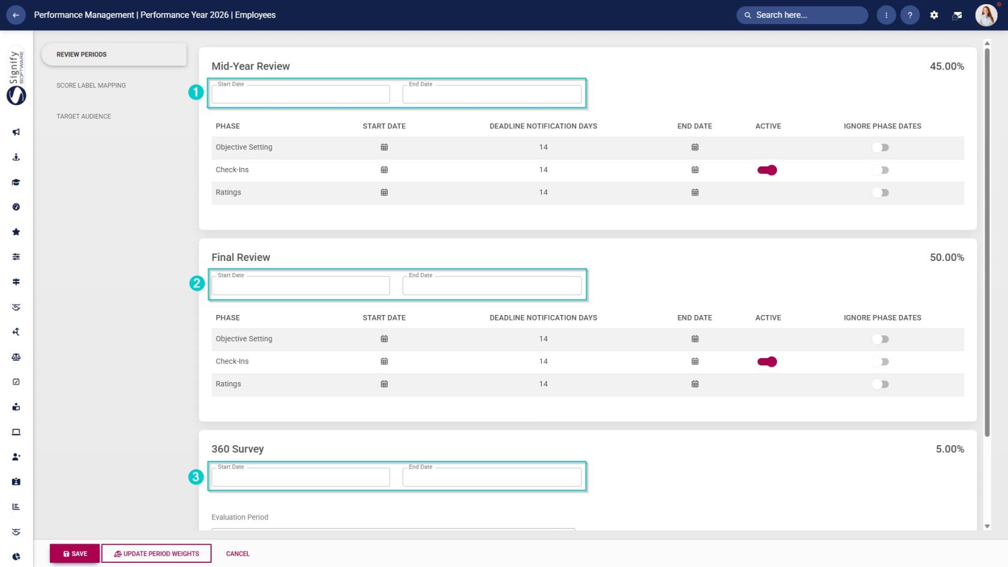
Task: Open the settings gear icon
Action: click(x=934, y=15)
